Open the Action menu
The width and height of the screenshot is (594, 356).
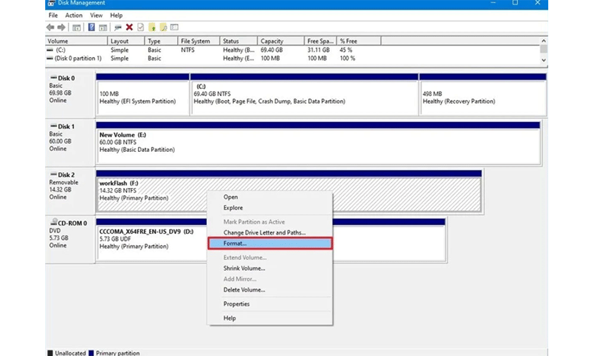(x=74, y=15)
